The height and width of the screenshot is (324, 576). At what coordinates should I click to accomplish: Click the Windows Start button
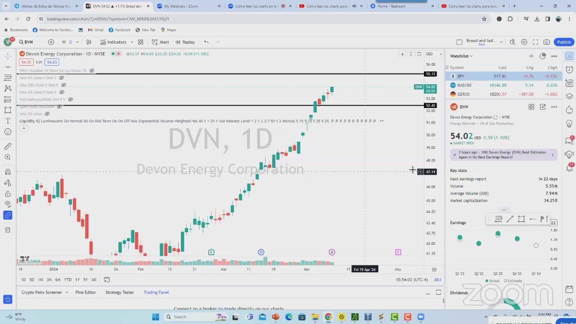155,317
